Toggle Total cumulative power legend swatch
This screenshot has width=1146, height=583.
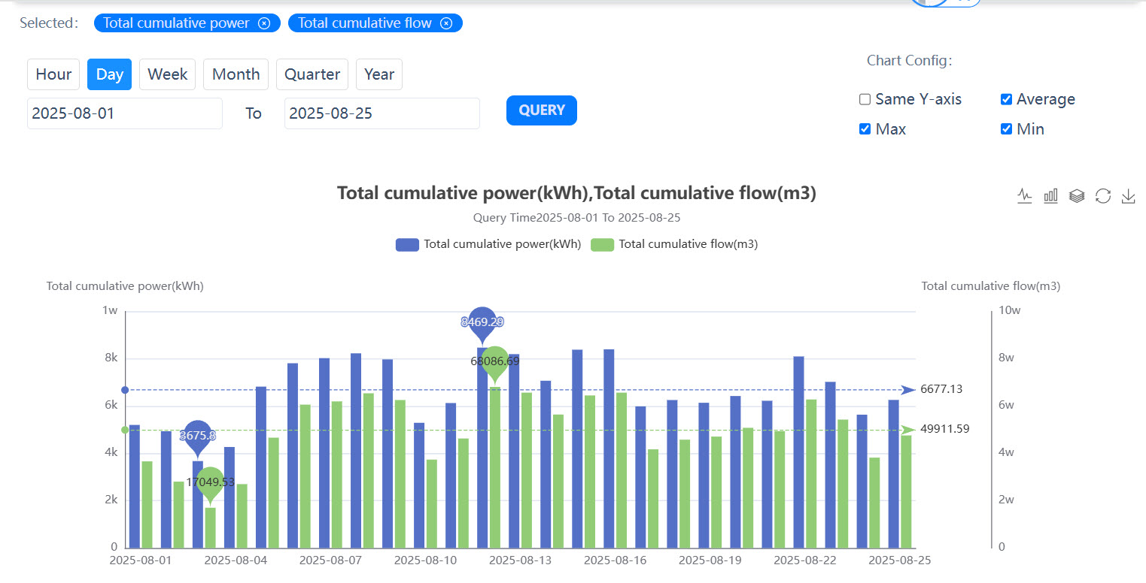(x=407, y=244)
